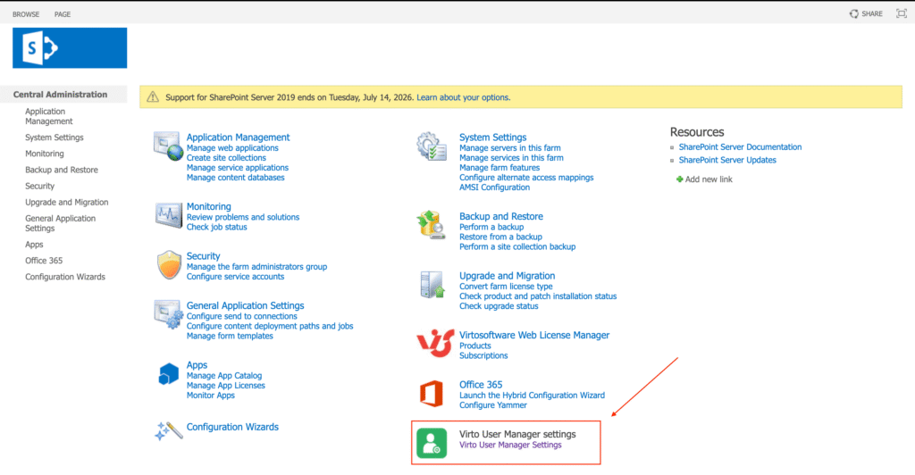Click the Backup and Restore icon
Viewport: 915px width, 475px height.
(x=432, y=225)
